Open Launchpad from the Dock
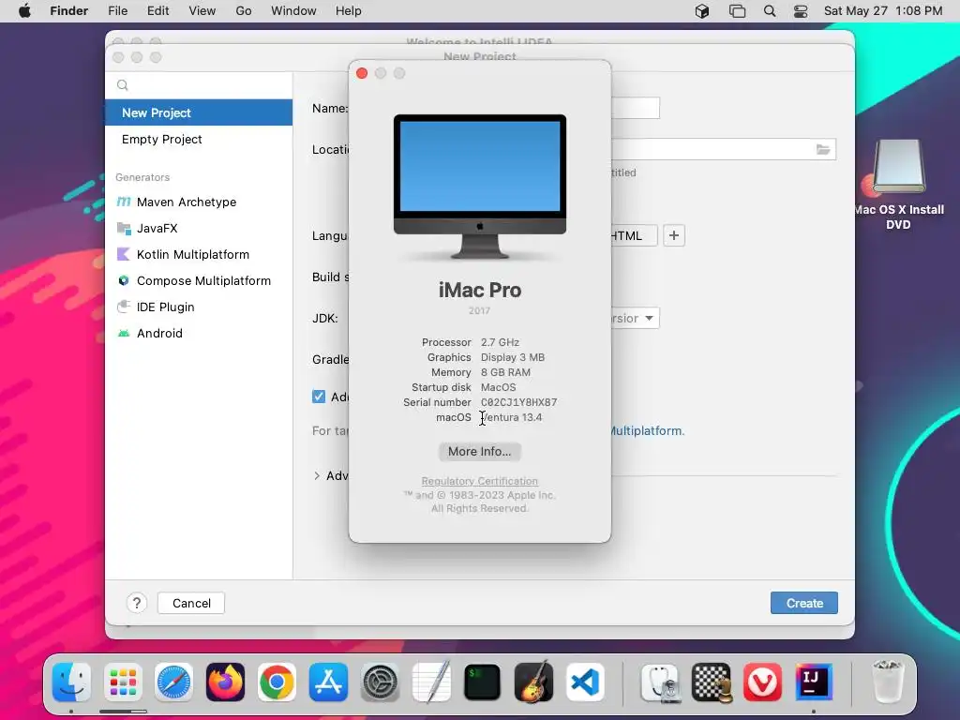 click(x=123, y=682)
